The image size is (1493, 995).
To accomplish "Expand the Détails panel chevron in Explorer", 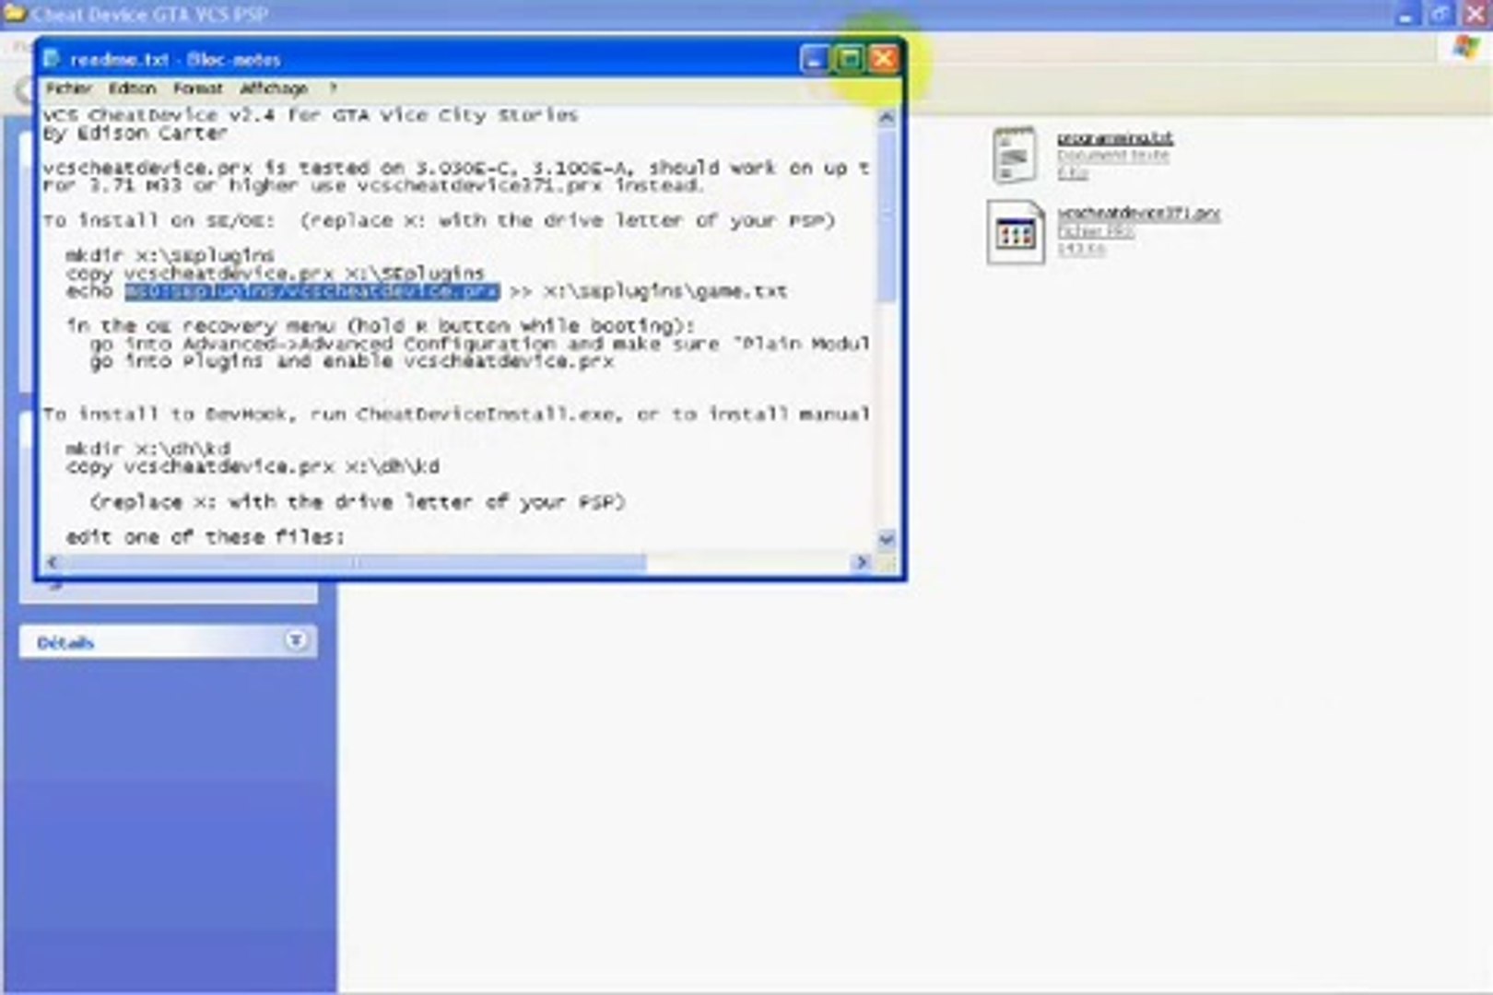I will click(x=295, y=640).
